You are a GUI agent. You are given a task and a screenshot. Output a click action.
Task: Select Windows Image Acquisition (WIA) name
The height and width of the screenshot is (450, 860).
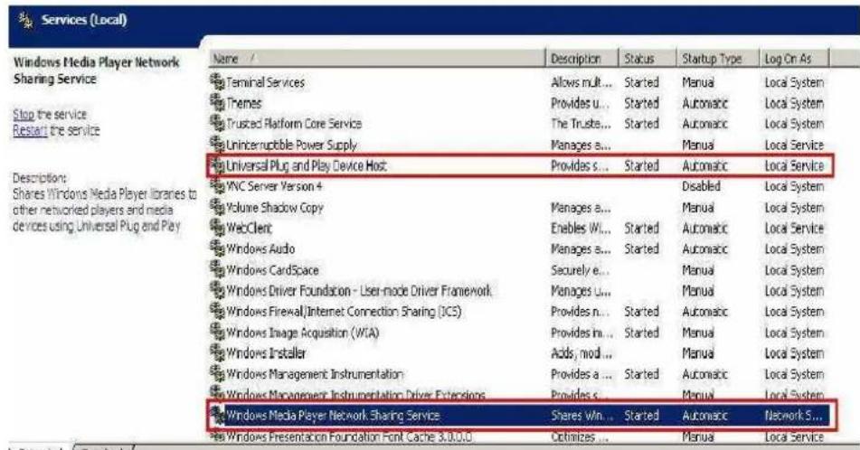click(x=303, y=333)
